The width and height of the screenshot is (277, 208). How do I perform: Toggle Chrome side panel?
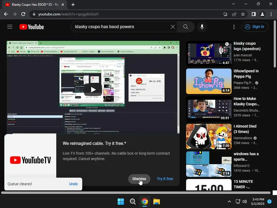point(254,14)
